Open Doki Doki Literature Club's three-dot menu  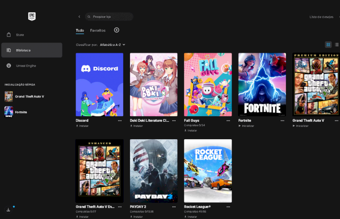(x=174, y=121)
